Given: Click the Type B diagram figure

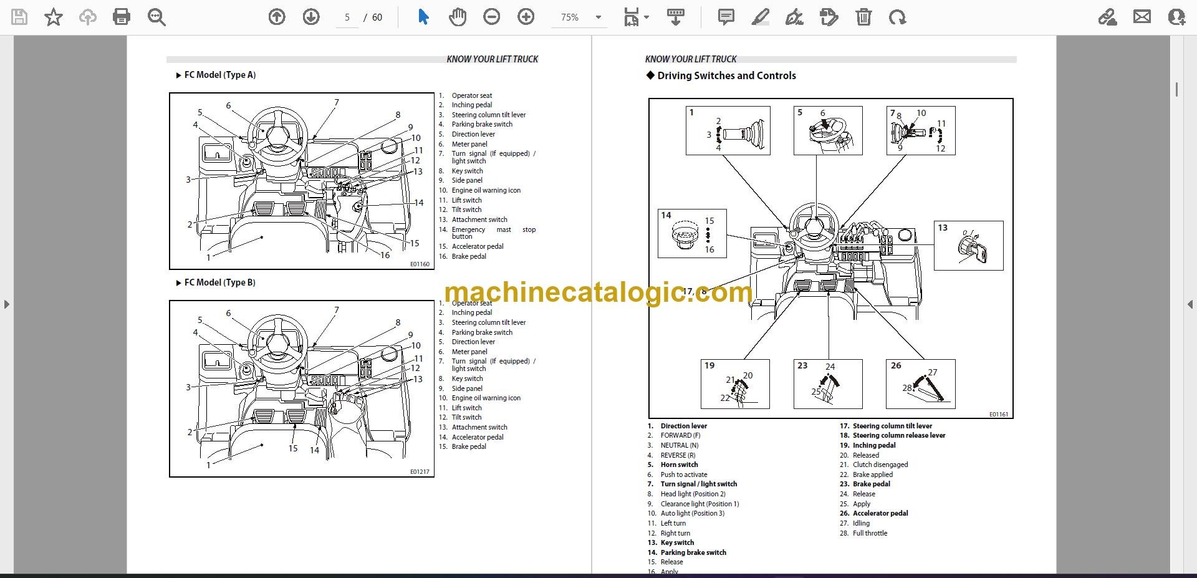Looking at the screenshot, I should click(x=302, y=388).
